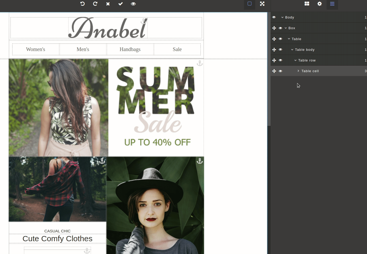Select the Table cell layer label
Screen dimensions: 367x254
coord(310,71)
